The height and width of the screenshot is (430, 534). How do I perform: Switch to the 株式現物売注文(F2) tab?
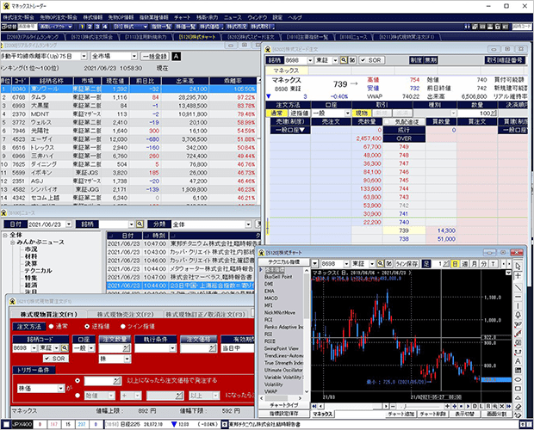coord(125,315)
